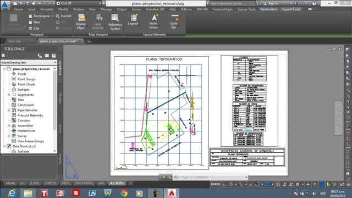Open the Toolspace help question icon

tap(54, 56)
